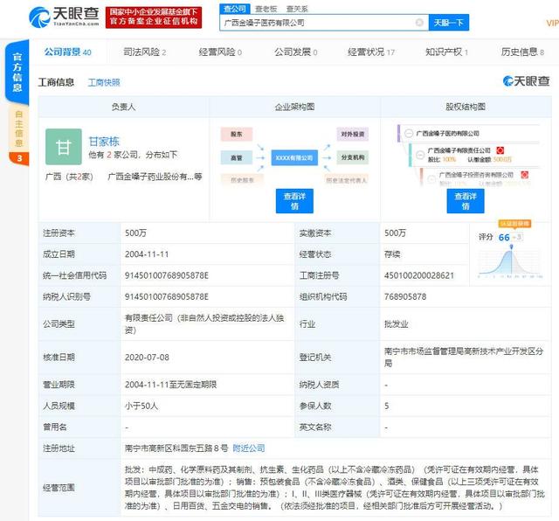559x521 pixels.
Task: Select the 自主信息 side tab
Action: [18, 129]
